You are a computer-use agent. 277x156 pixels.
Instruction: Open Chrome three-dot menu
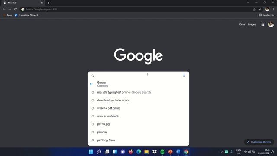(273, 10)
